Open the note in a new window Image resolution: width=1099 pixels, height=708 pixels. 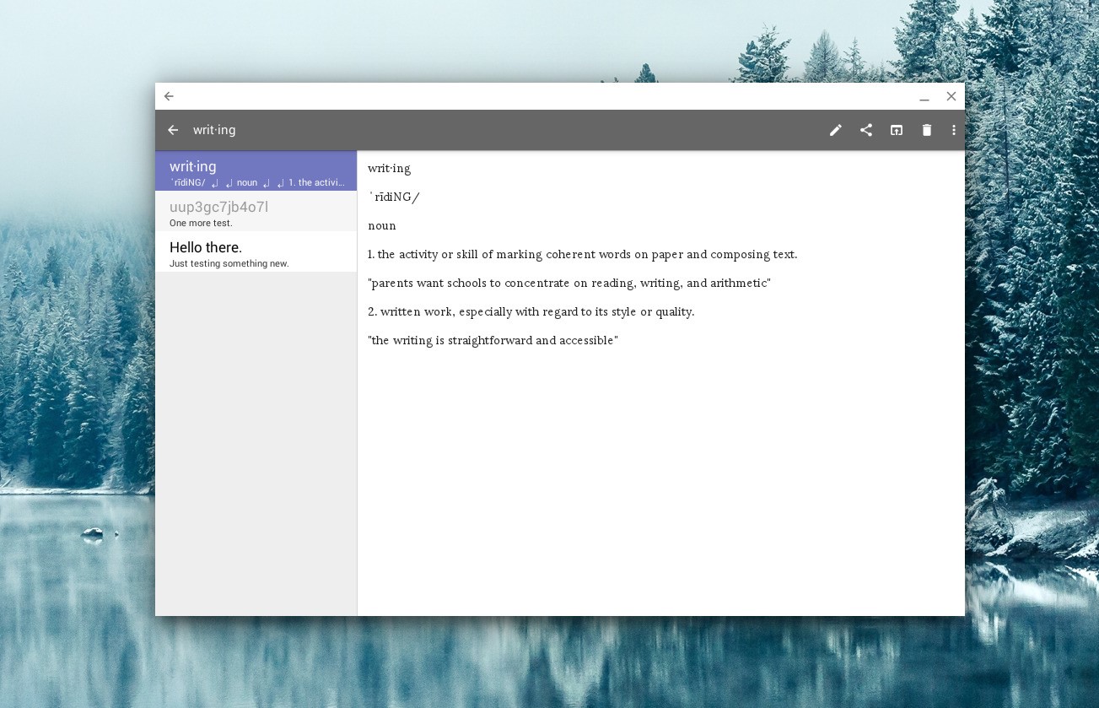897,130
